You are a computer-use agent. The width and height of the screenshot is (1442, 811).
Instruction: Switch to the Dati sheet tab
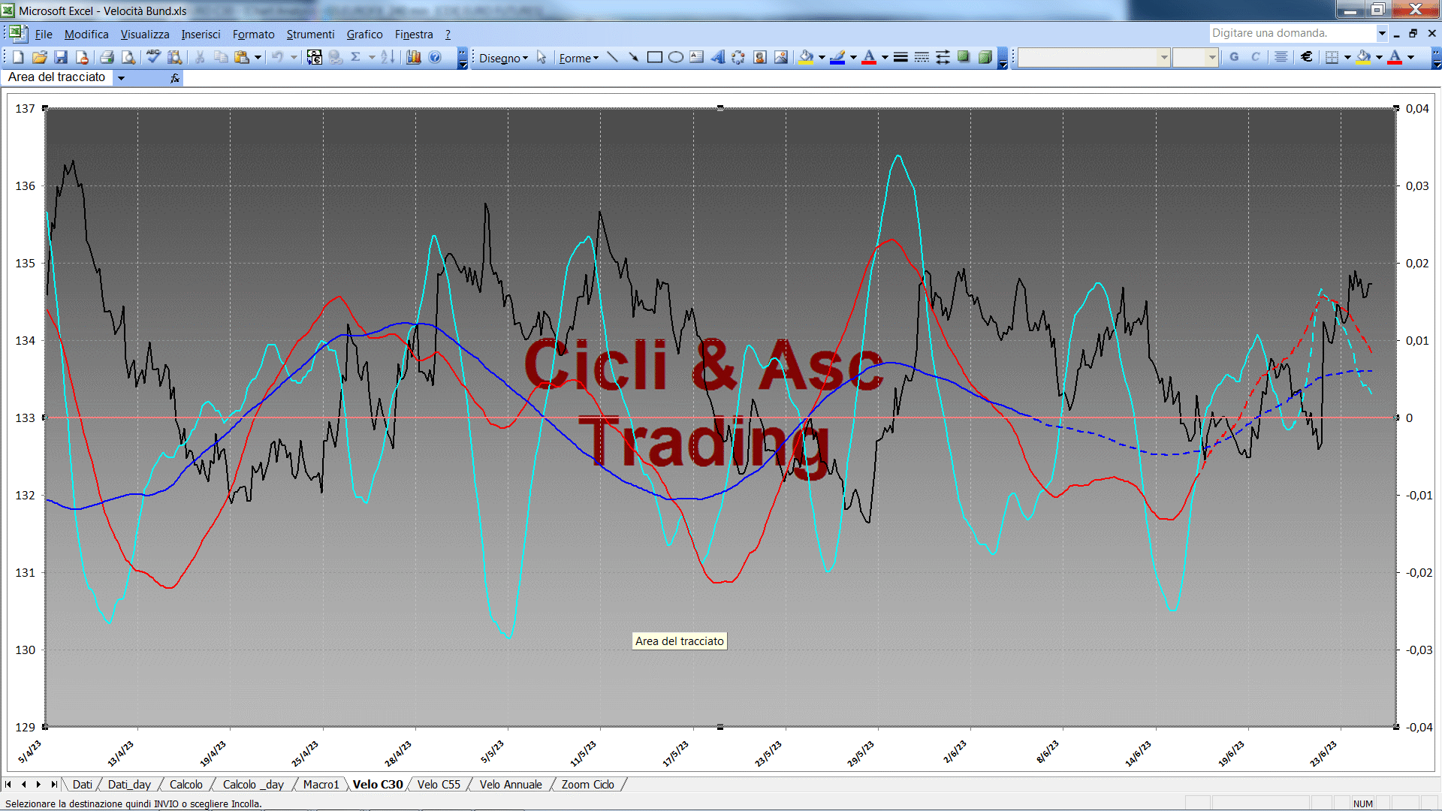tap(82, 784)
